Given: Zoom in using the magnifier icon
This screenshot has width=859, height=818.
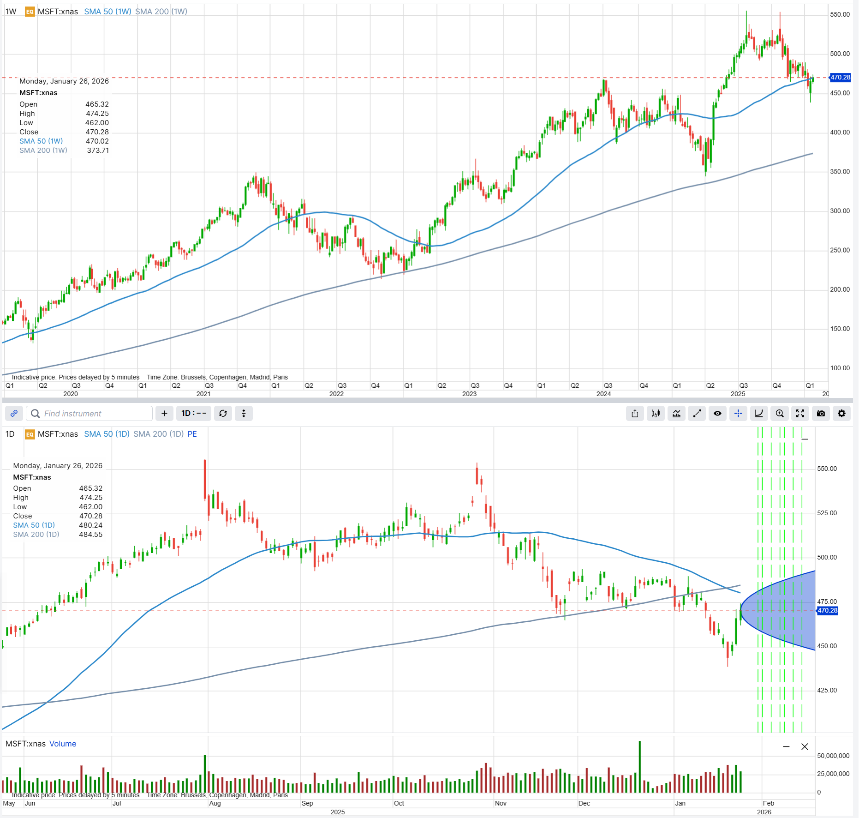Looking at the screenshot, I should tap(780, 414).
